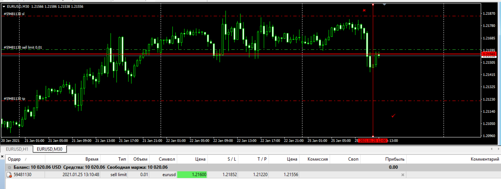Click the 1.21415 price axis label
This screenshot has height=189, width=501.
(489, 75)
